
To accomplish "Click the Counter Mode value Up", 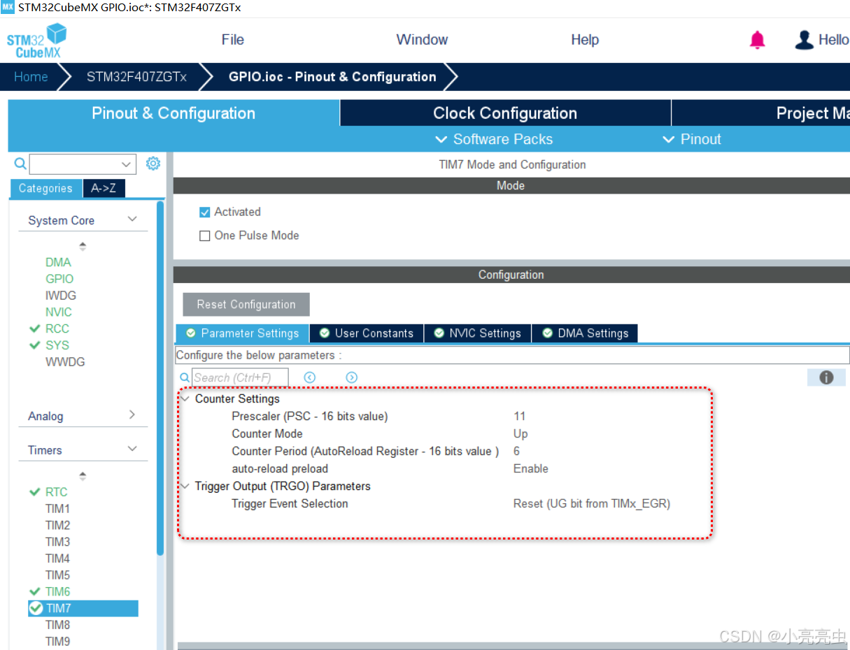I will pos(520,434).
